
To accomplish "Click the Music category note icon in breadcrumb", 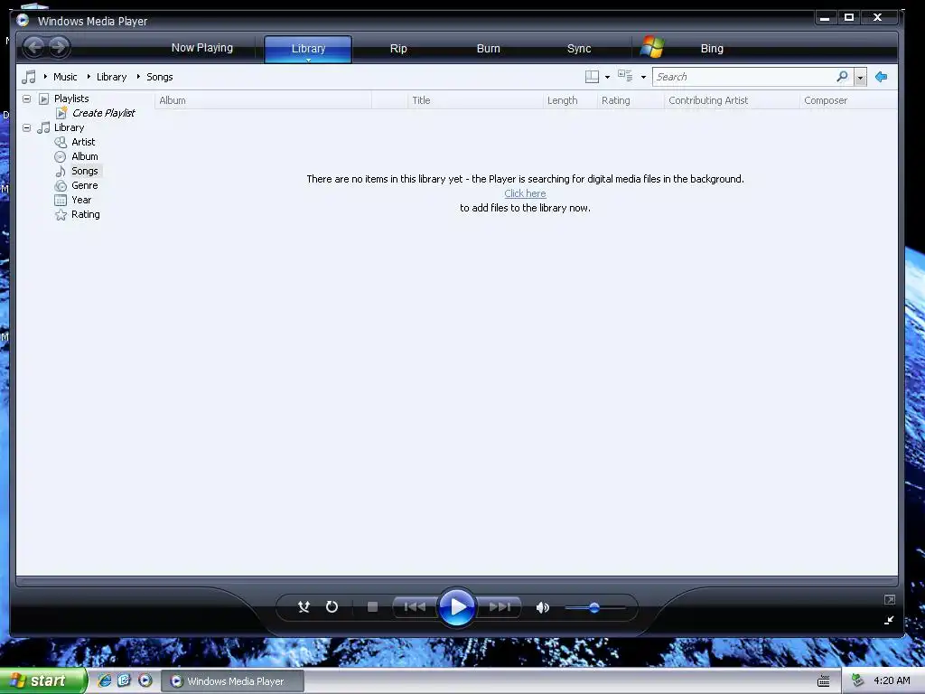I will 29,77.
